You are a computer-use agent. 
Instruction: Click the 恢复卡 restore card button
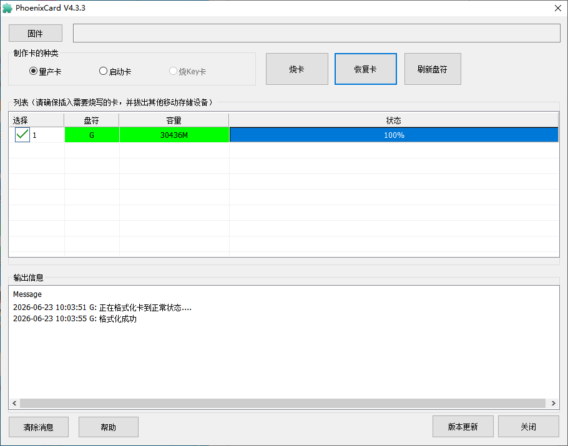coord(366,69)
